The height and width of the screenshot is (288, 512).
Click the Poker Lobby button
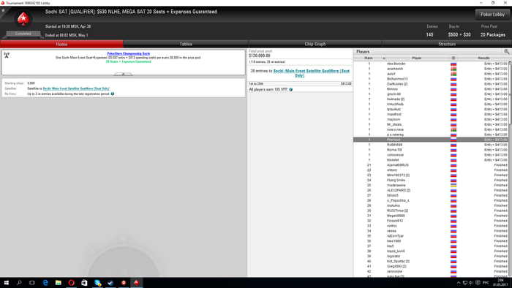pyautogui.click(x=492, y=15)
